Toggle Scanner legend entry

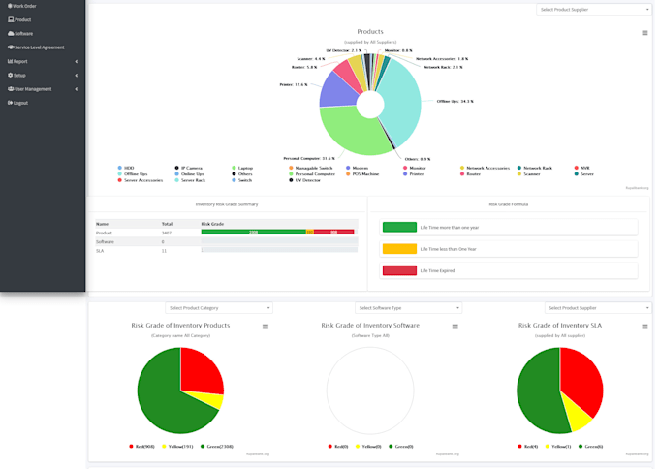pos(529,174)
